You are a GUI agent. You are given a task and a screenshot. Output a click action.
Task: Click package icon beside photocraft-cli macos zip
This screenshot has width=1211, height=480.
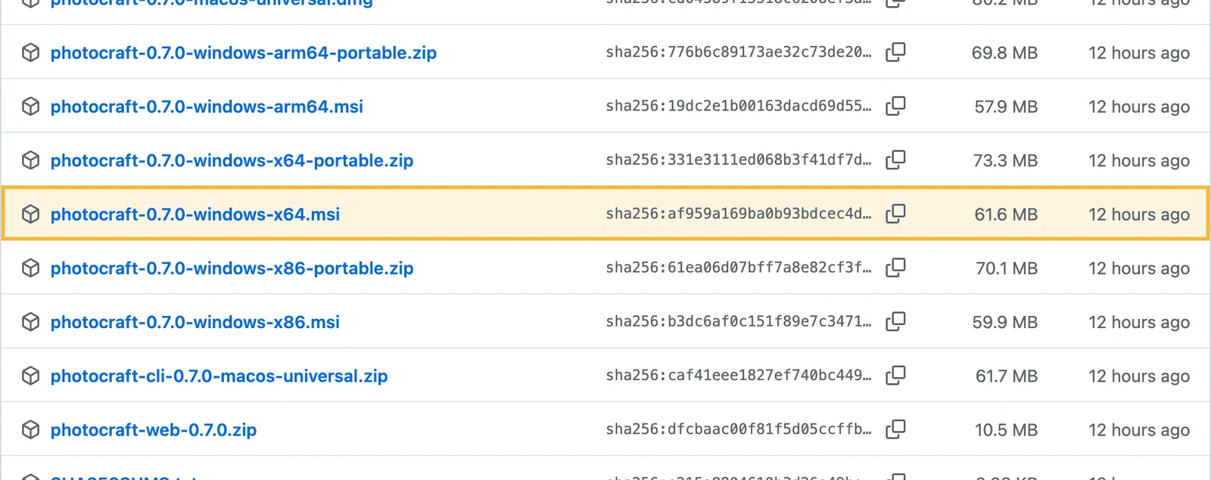(30, 375)
